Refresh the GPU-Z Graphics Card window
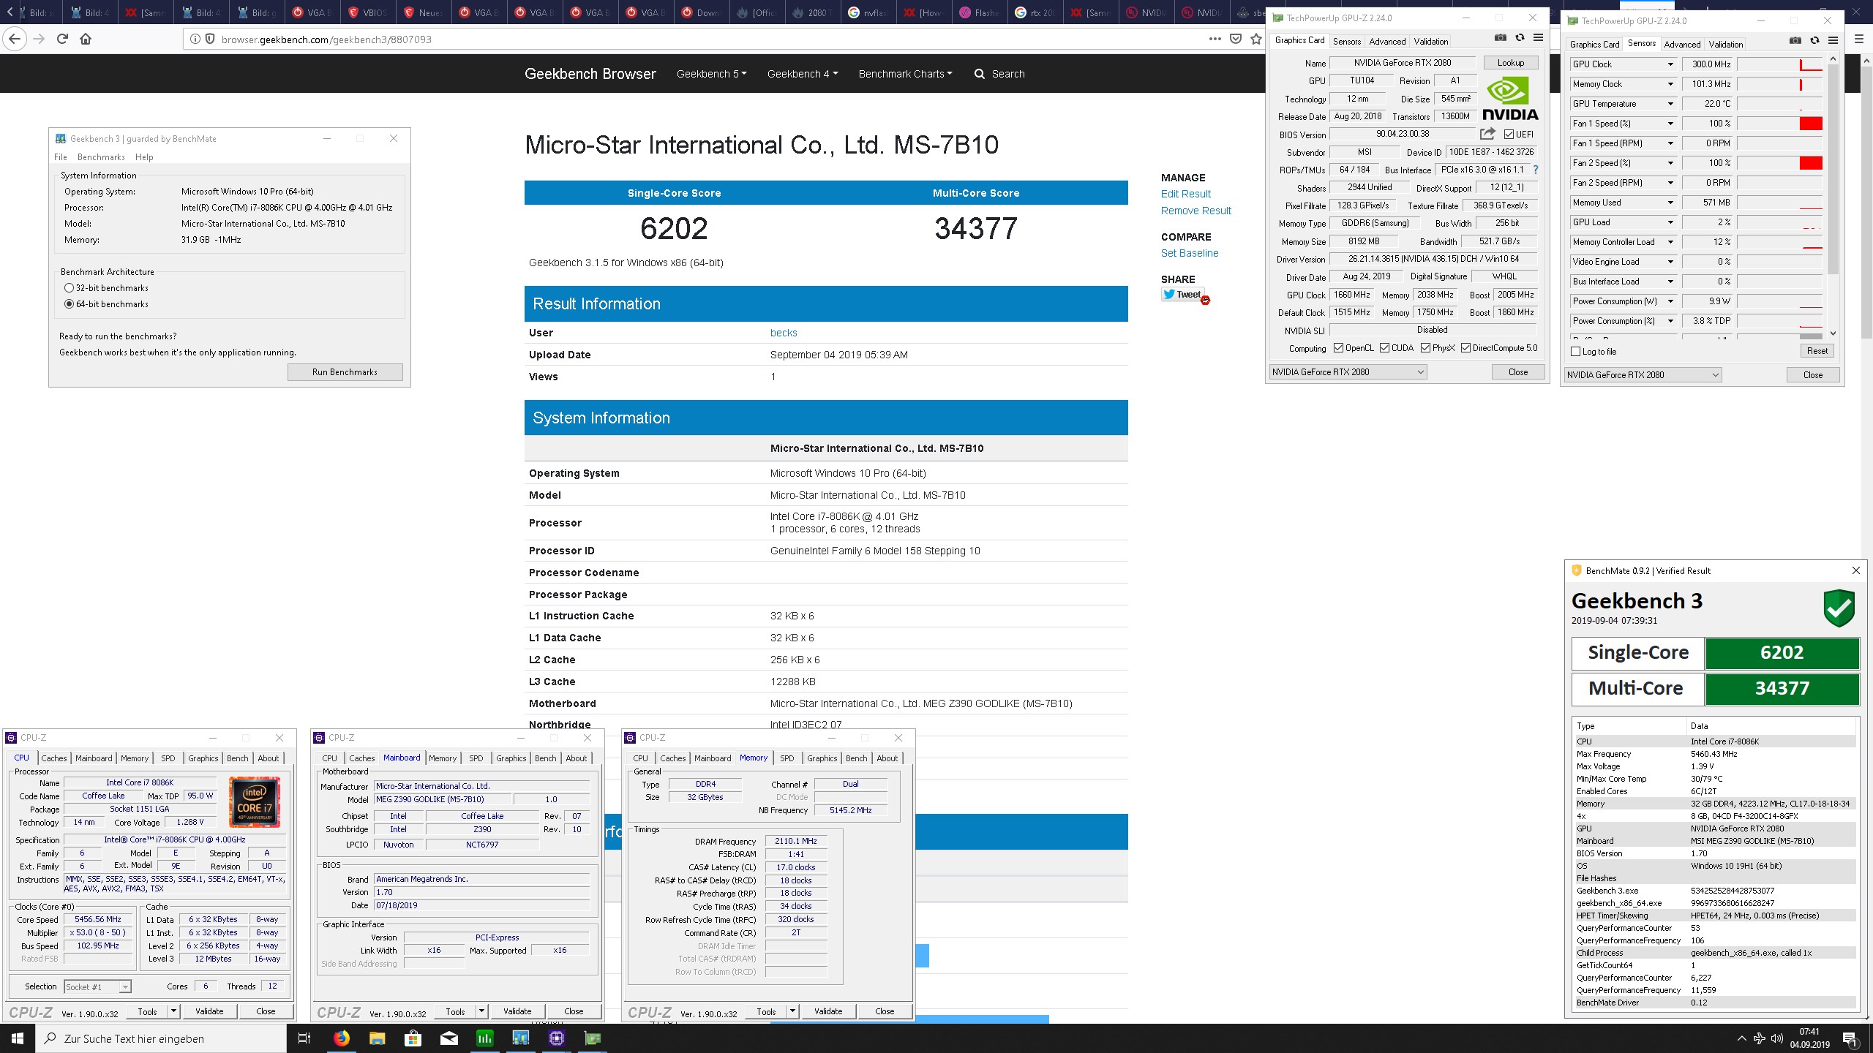1873x1053 pixels. tap(1520, 38)
